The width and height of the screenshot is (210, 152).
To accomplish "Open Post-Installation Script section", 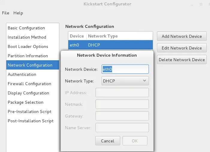I will point(31,121).
